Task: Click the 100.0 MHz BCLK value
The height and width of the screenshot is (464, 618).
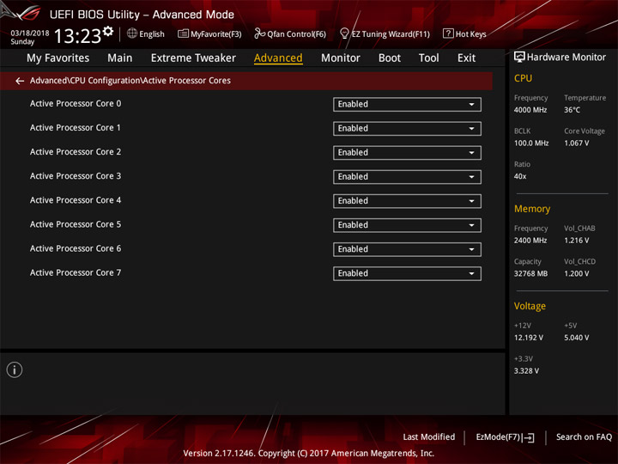Action: tap(531, 143)
